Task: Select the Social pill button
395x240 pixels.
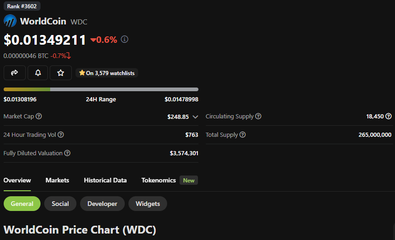Action: coord(60,204)
